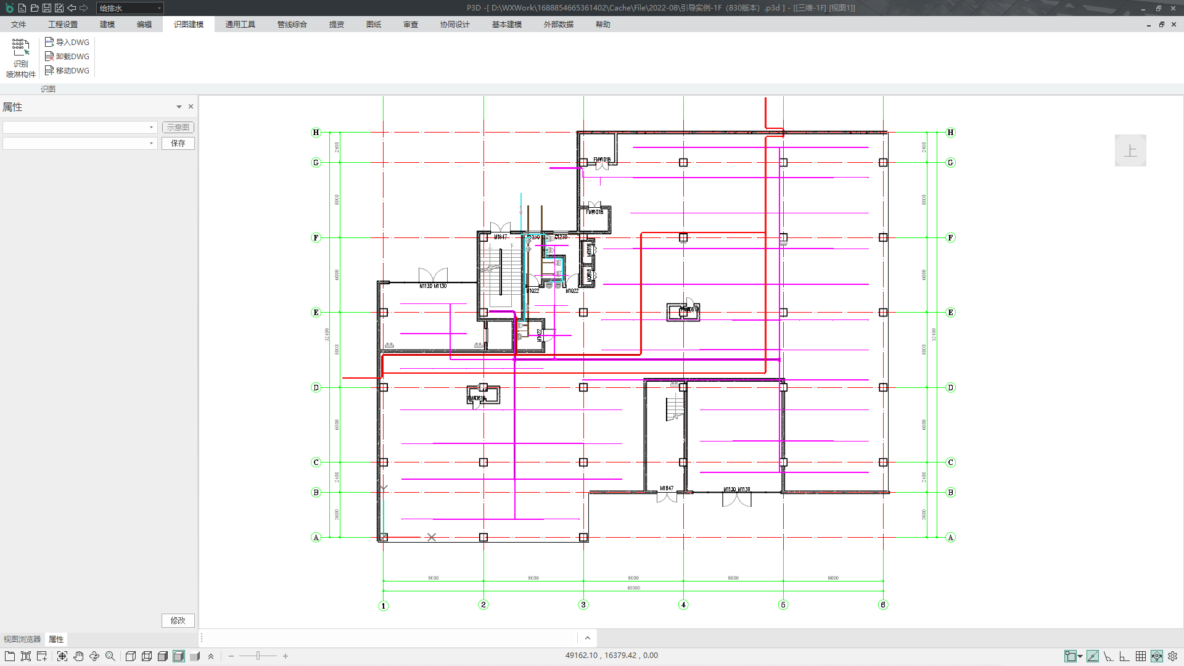Select the 移动DWG move tool
The height and width of the screenshot is (666, 1184).
[x=67, y=70]
